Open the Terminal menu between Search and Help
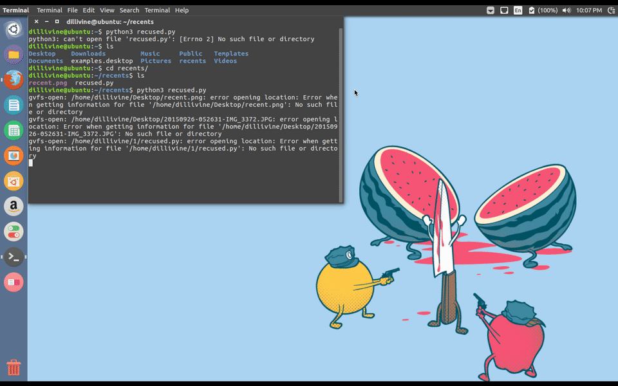The image size is (618, 386). [x=157, y=10]
